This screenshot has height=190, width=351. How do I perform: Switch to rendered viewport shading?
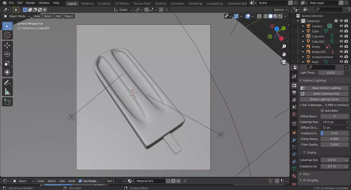[280, 16]
